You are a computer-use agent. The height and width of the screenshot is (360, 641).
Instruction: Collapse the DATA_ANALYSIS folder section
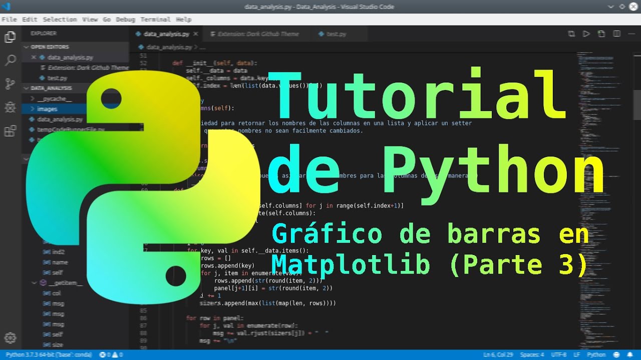pyautogui.click(x=51, y=88)
